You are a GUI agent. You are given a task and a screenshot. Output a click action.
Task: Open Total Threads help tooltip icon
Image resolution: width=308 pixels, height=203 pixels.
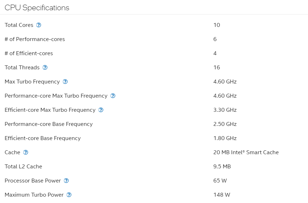pyautogui.click(x=45, y=68)
